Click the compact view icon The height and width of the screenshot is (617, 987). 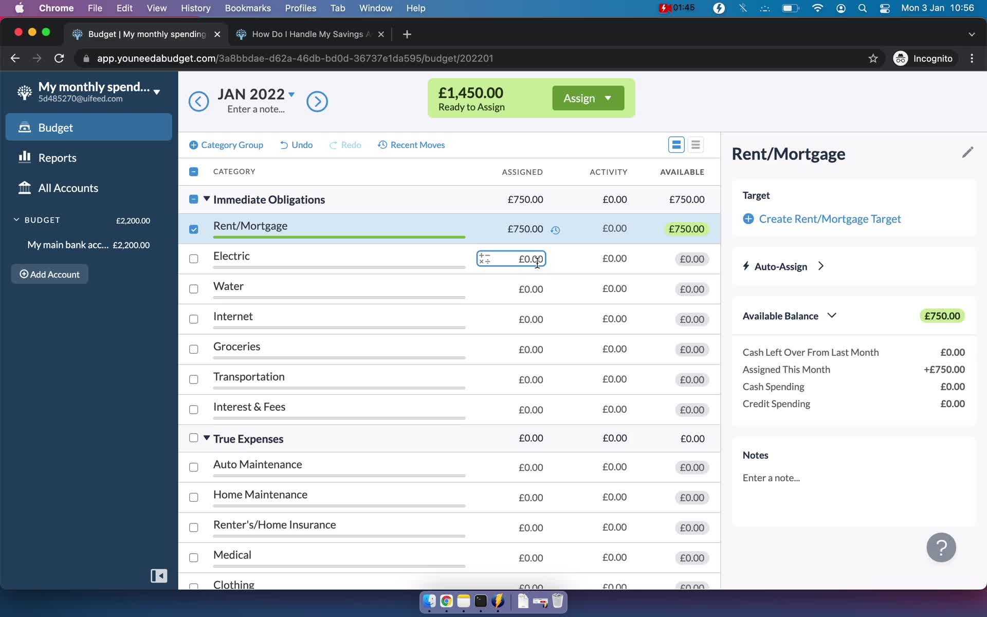pos(696,145)
